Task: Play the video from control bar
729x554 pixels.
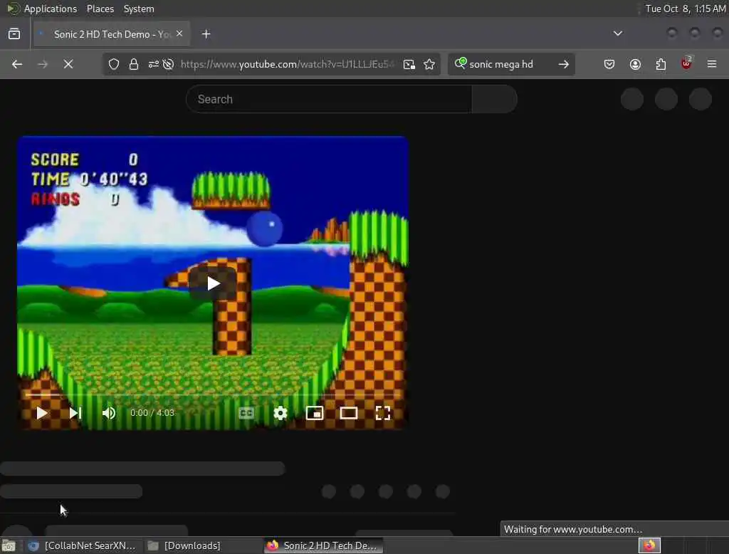Action: [41, 413]
